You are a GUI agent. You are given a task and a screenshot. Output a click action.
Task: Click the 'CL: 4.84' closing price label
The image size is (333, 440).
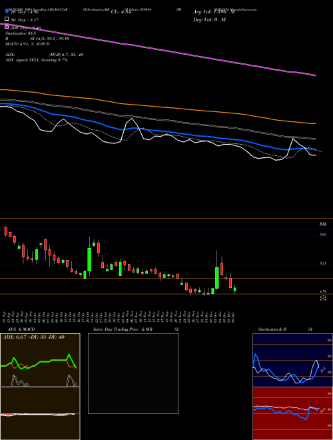121,12
